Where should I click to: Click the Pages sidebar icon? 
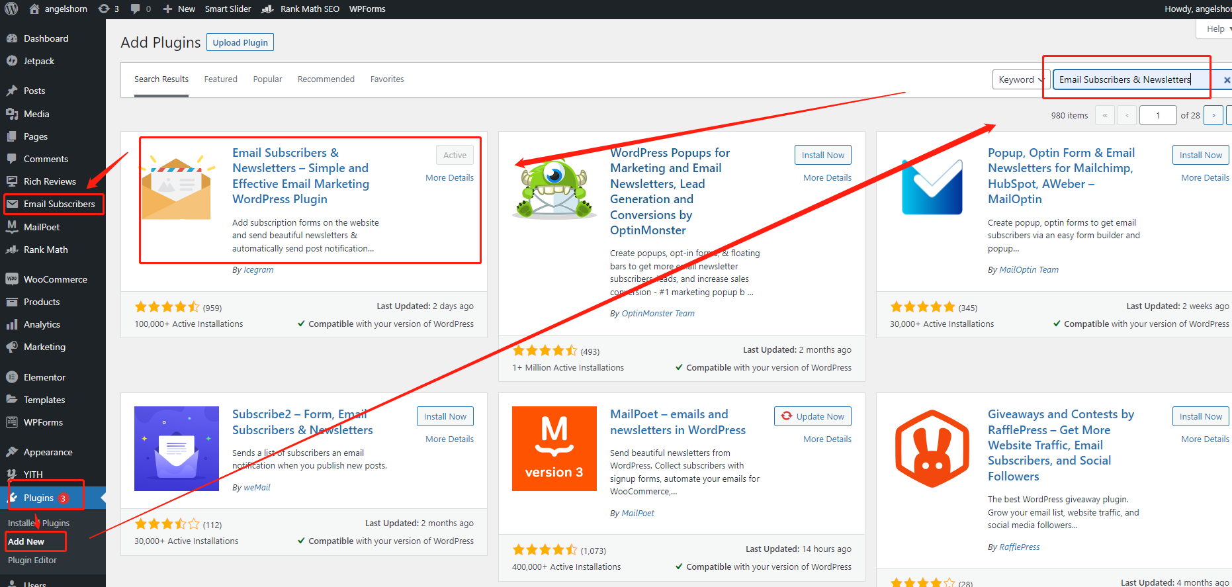[12, 136]
